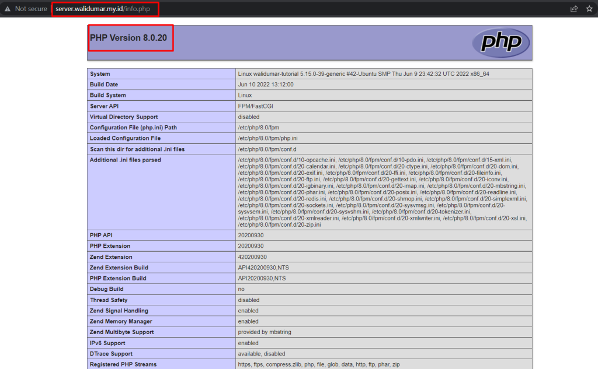Click the 'PHP Extension Build' label
Image resolution: width=598 pixels, height=369 pixels.
click(x=118, y=279)
